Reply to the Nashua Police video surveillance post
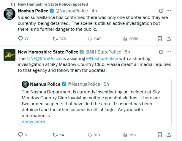The height and width of the screenshot is (141, 182). [20, 39]
